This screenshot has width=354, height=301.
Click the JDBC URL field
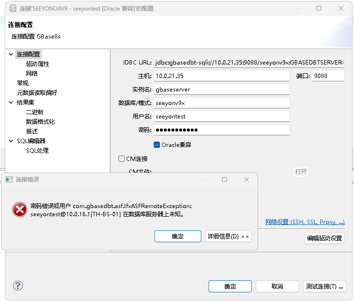click(x=249, y=62)
